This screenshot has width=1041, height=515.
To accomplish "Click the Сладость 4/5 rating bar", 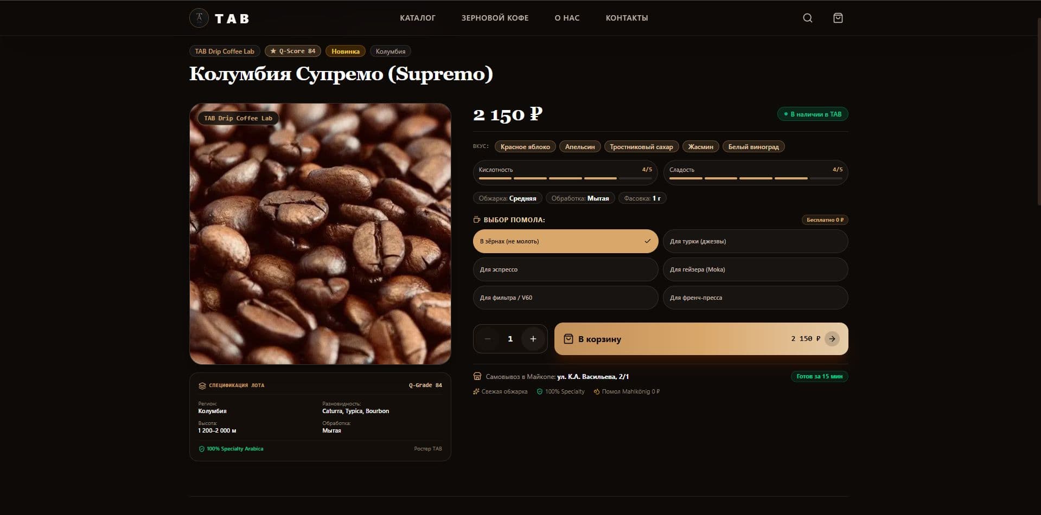I will click(x=756, y=173).
